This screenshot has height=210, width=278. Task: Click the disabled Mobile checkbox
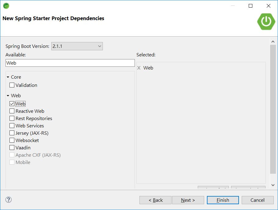point(12,162)
